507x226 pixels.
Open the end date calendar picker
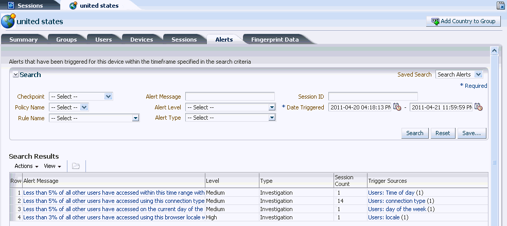coord(479,107)
